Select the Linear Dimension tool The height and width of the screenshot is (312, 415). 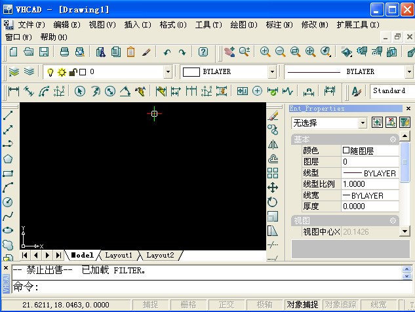(14, 91)
